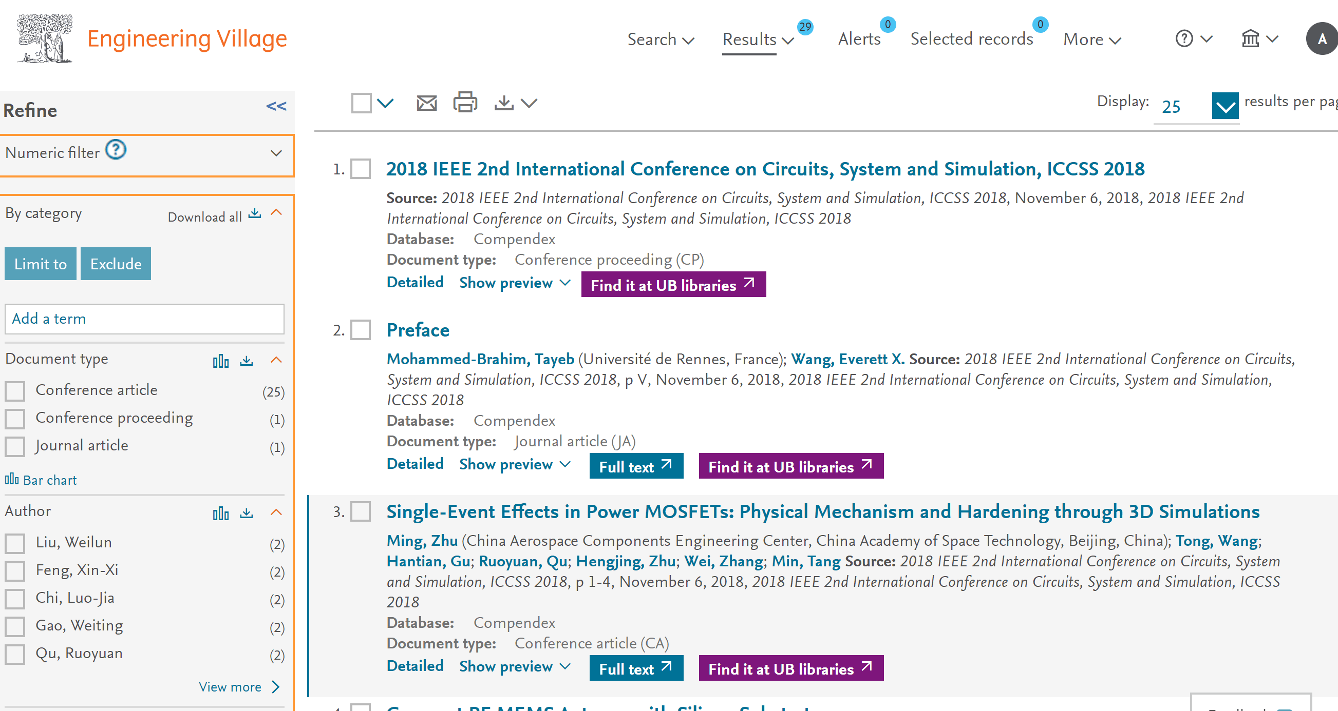Open results per page dropdown

(x=1224, y=107)
